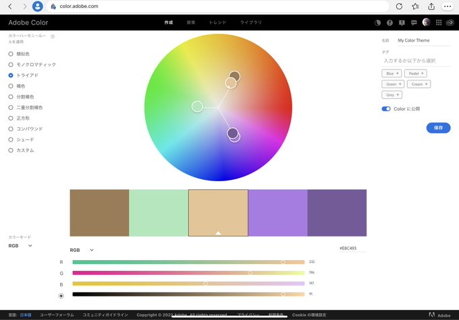The width and height of the screenshot is (459, 320).
Task: Add the Cream tag
Action: tap(419, 84)
